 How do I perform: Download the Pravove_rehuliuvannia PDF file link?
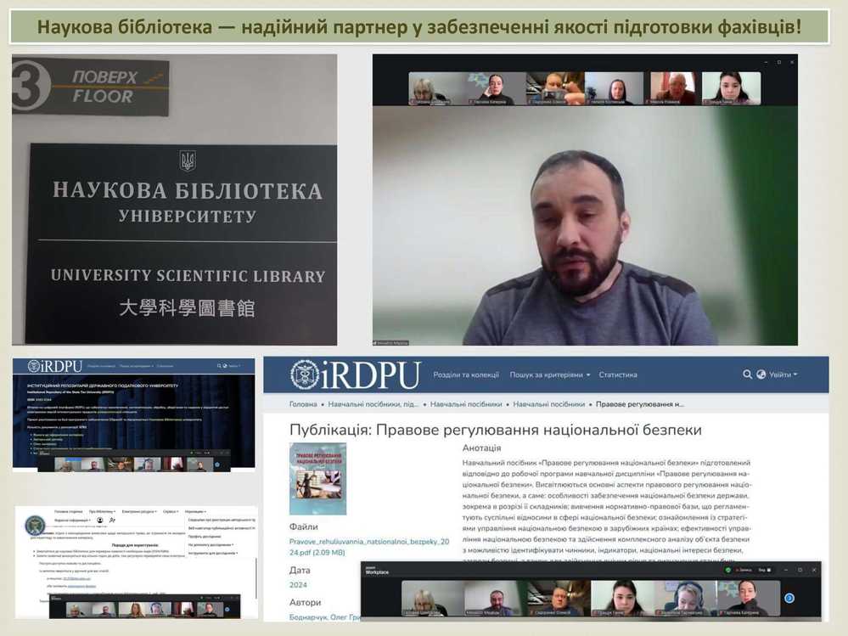tap(355, 546)
